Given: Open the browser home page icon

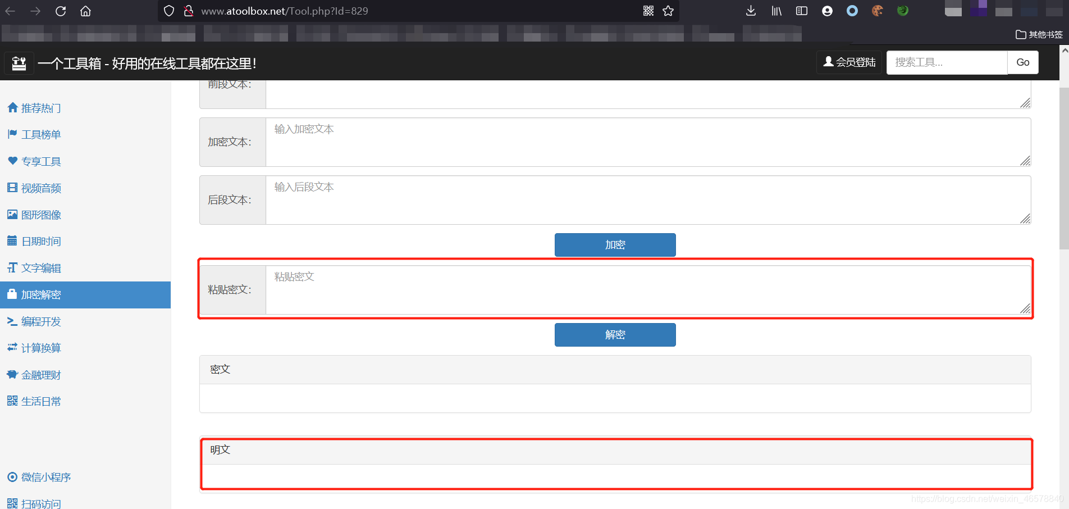Looking at the screenshot, I should [85, 11].
